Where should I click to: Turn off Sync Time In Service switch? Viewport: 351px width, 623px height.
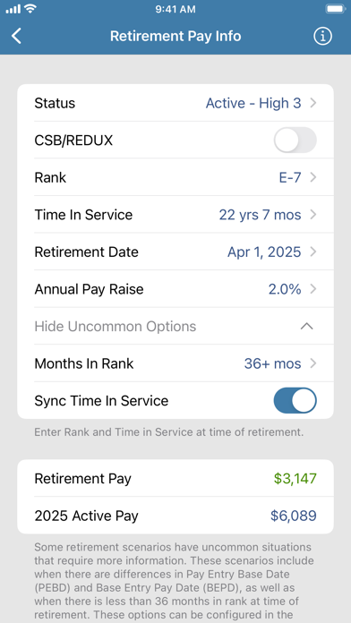(x=295, y=400)
